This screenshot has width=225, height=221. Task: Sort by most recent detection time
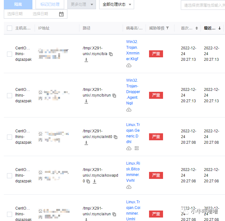click(219, 28)
